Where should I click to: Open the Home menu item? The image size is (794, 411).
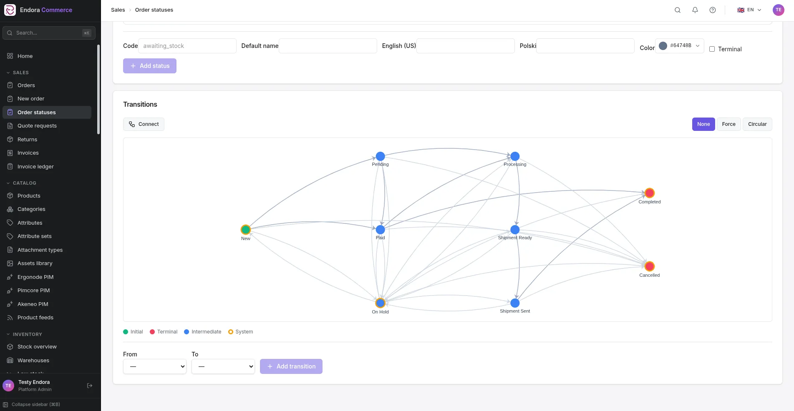pyautogui.click(x=47, y=56)
